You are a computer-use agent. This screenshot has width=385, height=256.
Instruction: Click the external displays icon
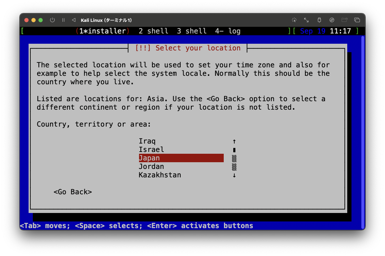coord(357,20)
